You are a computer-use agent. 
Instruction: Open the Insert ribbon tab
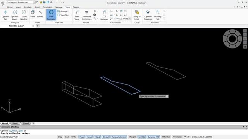point(18,7)
